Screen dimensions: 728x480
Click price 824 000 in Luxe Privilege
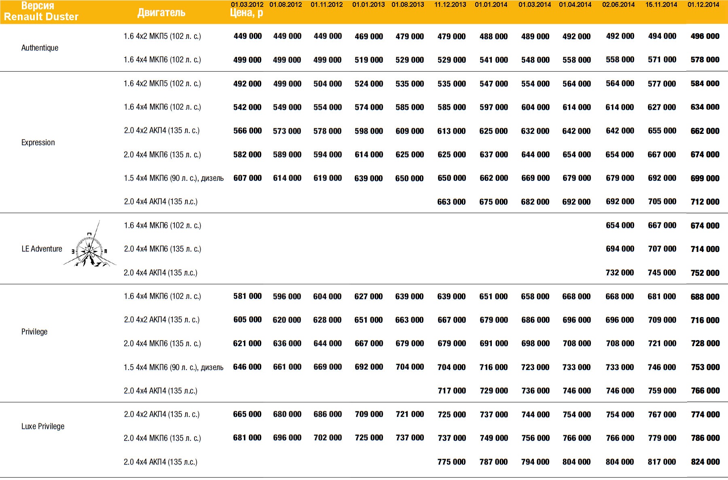click(705, 462)
